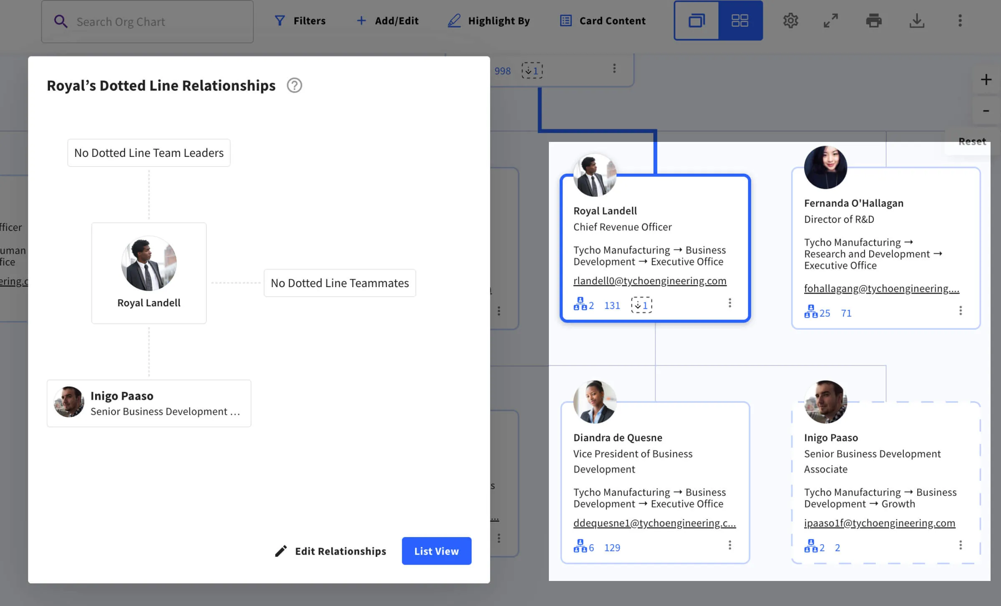This screenshot has height=606, width=1001.
Task: Click the download icon
Action: pos(917,20)
